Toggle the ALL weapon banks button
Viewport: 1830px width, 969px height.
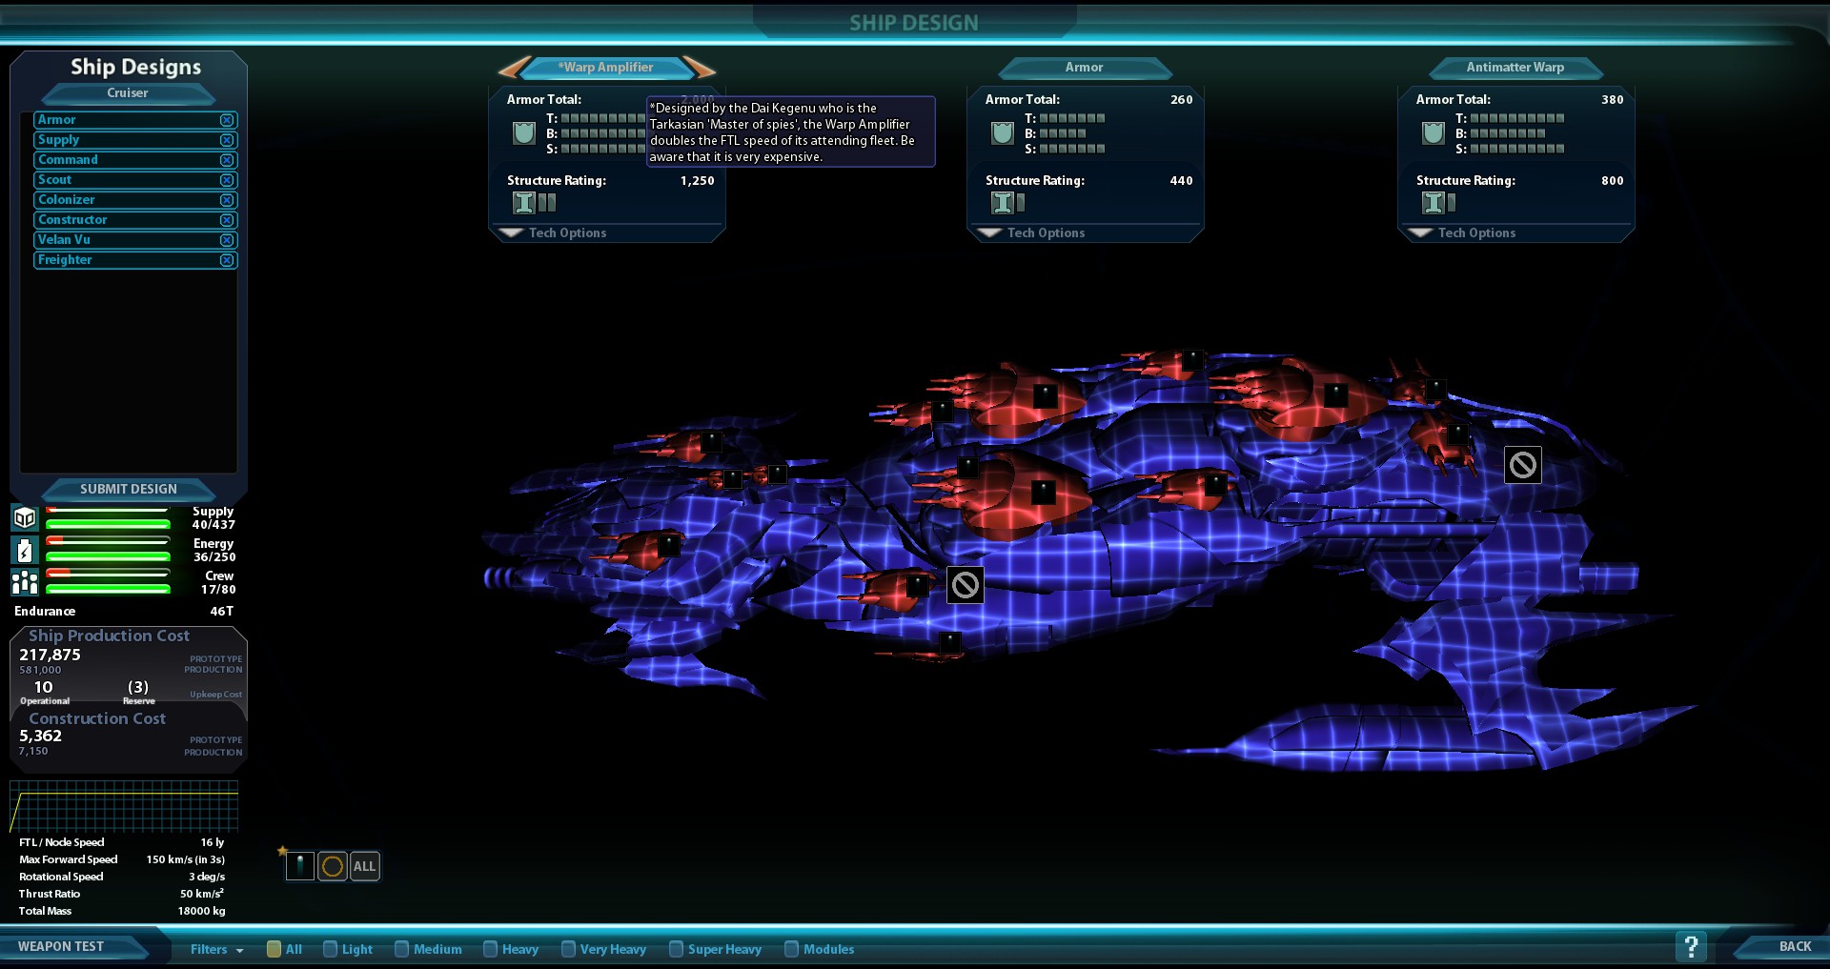tap(364, 866)
